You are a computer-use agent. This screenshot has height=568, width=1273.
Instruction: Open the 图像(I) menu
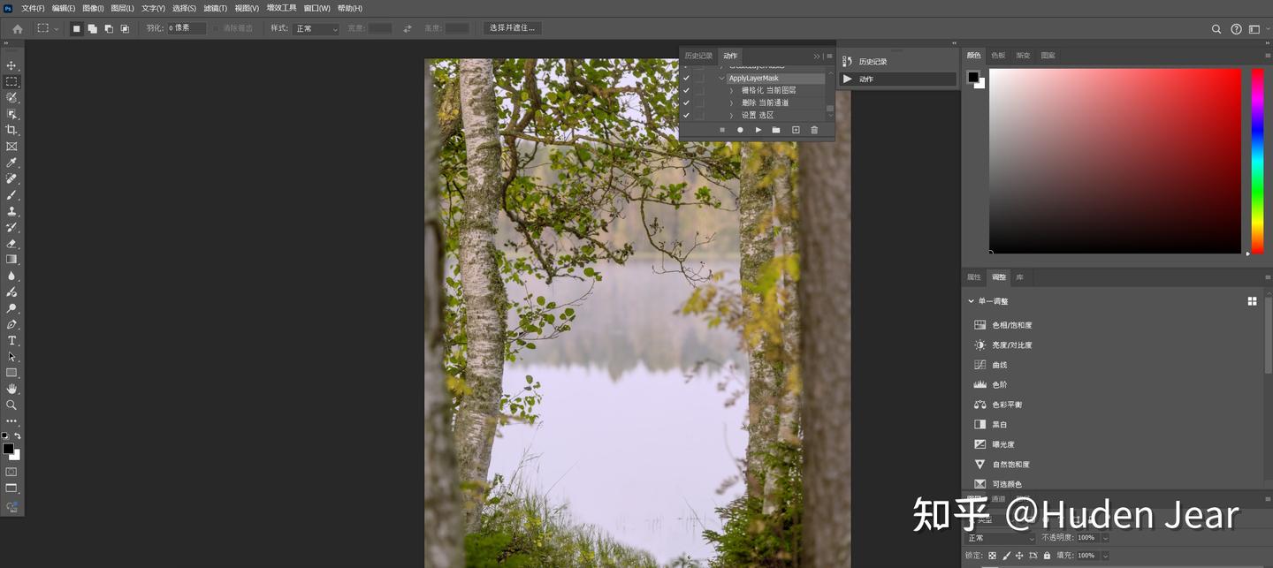coord(93,8)
